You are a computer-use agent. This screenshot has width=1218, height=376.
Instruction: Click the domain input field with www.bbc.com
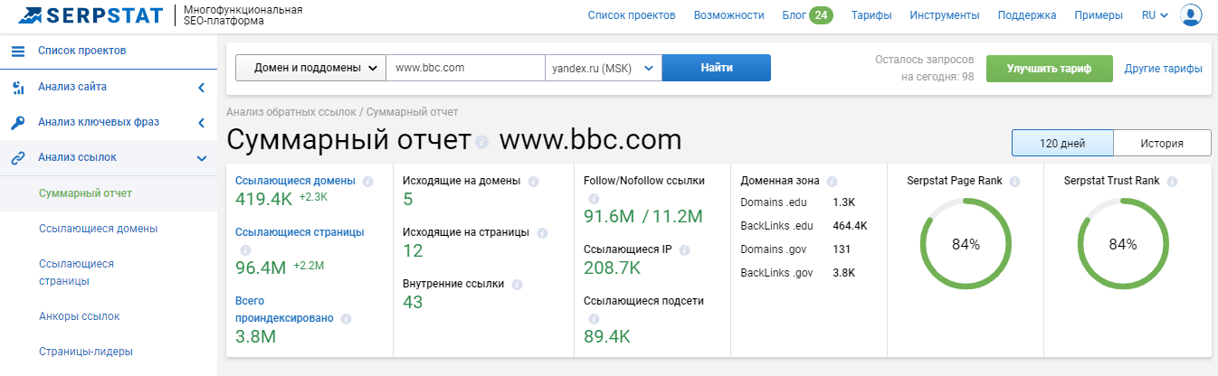click(465, 68)
